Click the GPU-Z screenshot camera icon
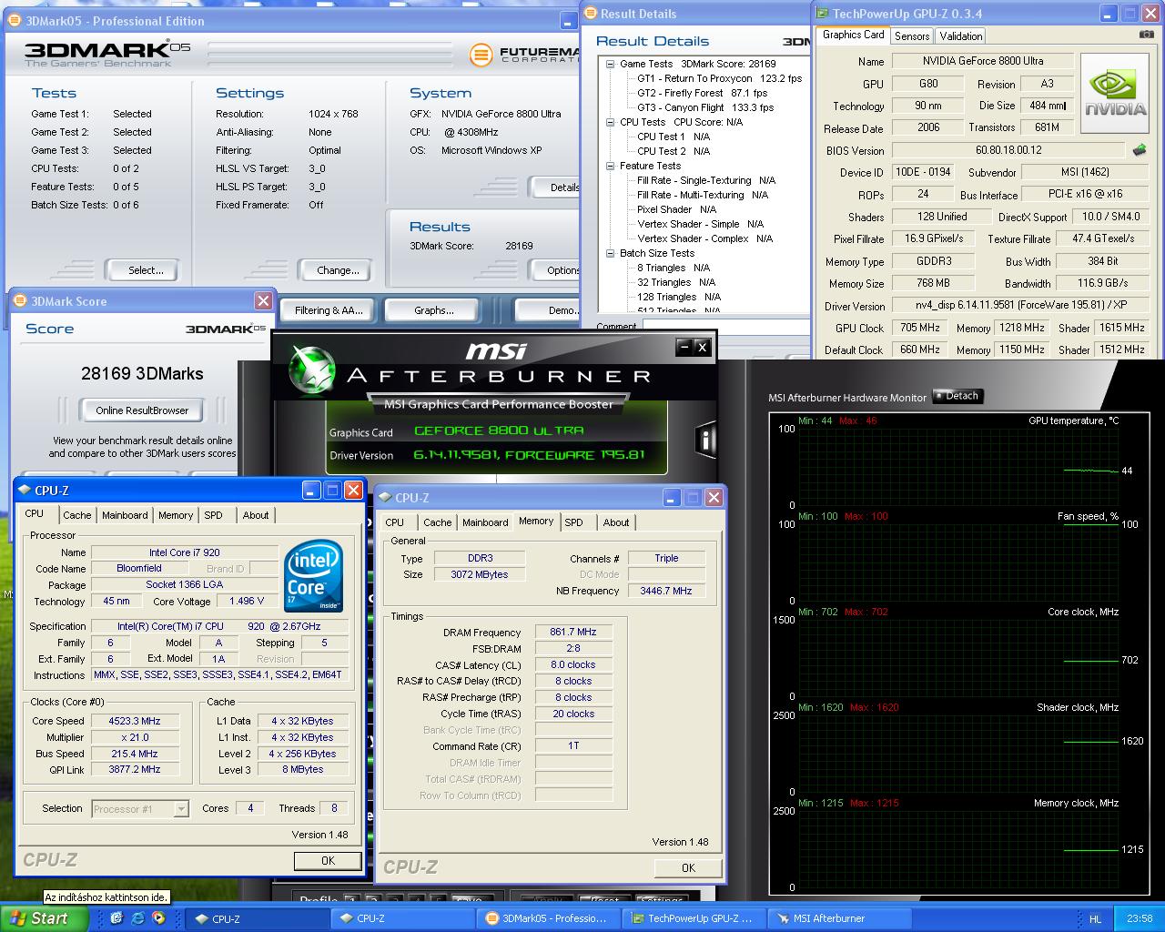 click(1146, 35)
